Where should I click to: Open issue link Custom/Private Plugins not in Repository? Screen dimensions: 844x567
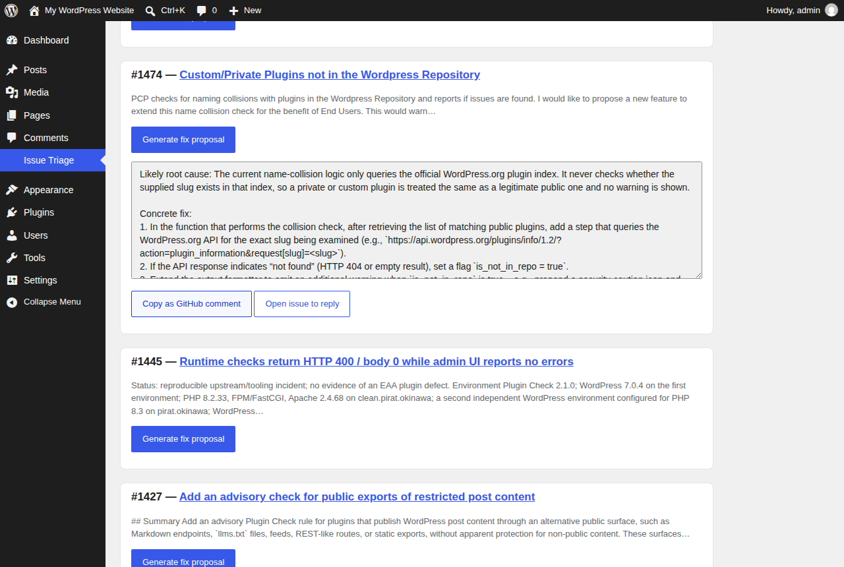330,75
